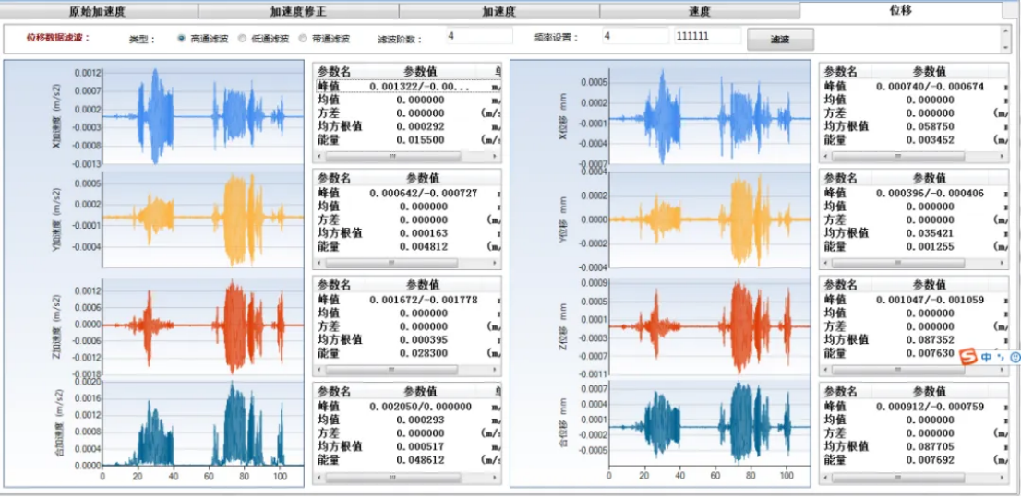The image size is (1021, 497).
Task: Select the 低通滤波 filter type
Action: (x=243, y=39)
